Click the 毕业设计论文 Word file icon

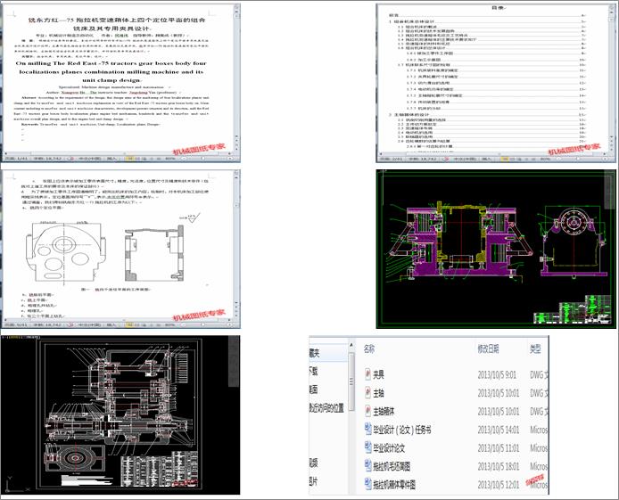(x=367, y=447)
